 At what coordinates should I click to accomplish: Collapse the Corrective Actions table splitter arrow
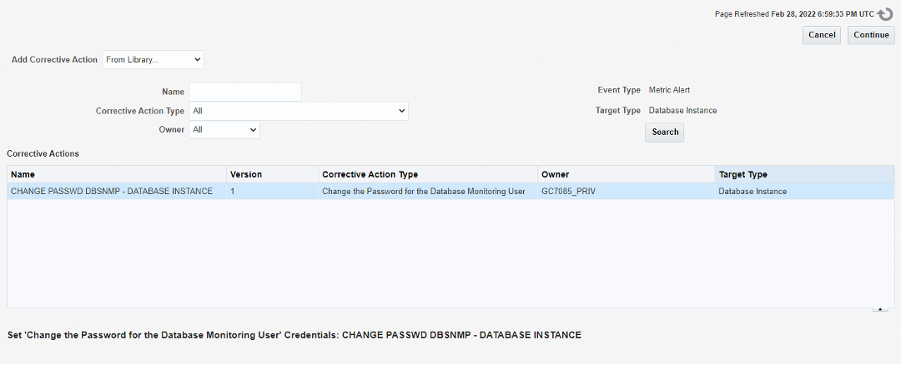pyautogui.click(x=880, y=308)
